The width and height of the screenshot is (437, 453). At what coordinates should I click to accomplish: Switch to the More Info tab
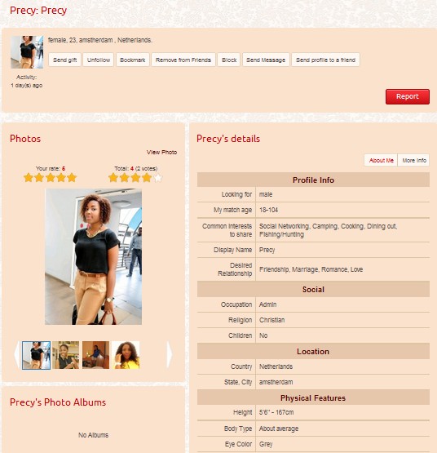pos(414,160)
